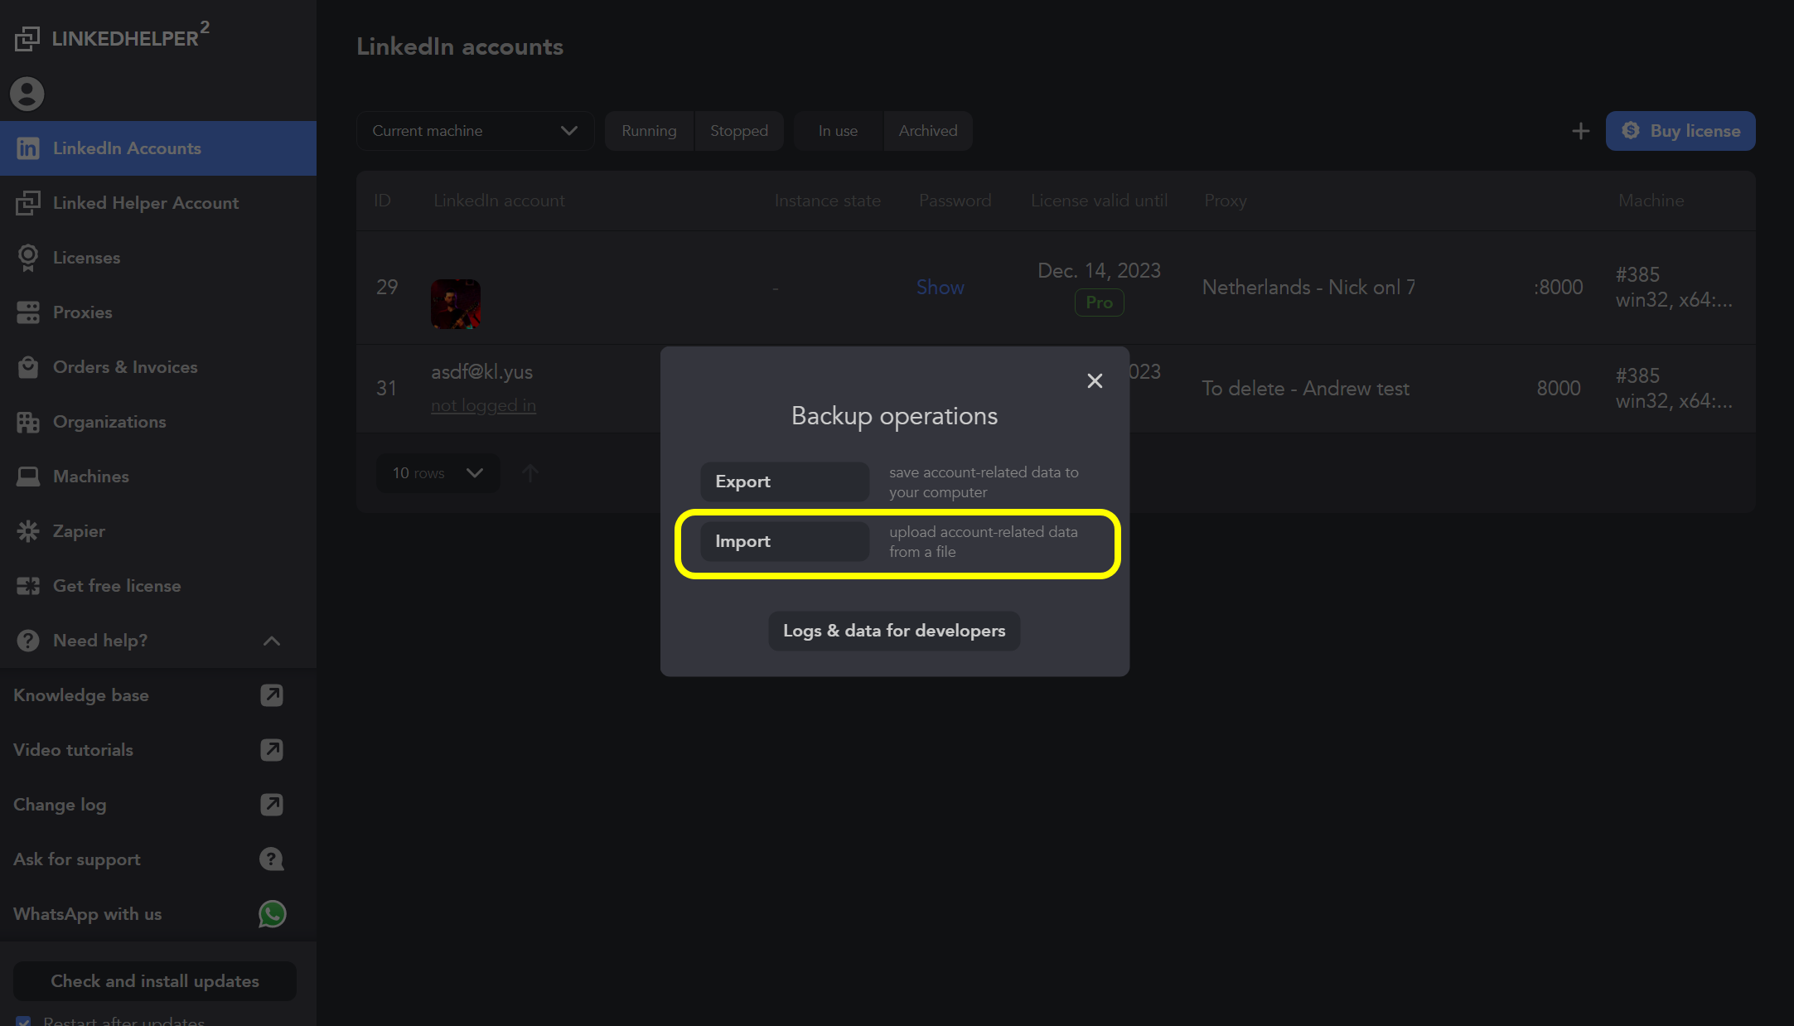This screenshot has width=1794, height=1026.
Task: Click account 29 profile thumbnail
Action: [x=456, y=304]
